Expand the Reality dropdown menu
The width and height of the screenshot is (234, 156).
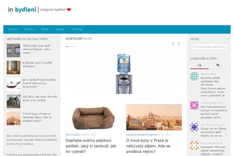[61, 29]
